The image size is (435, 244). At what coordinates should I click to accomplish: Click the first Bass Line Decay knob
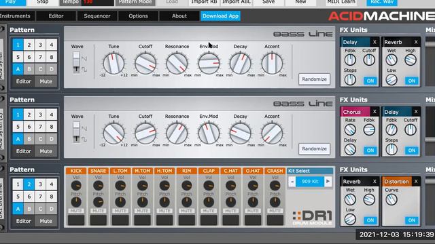coord(240,64)
